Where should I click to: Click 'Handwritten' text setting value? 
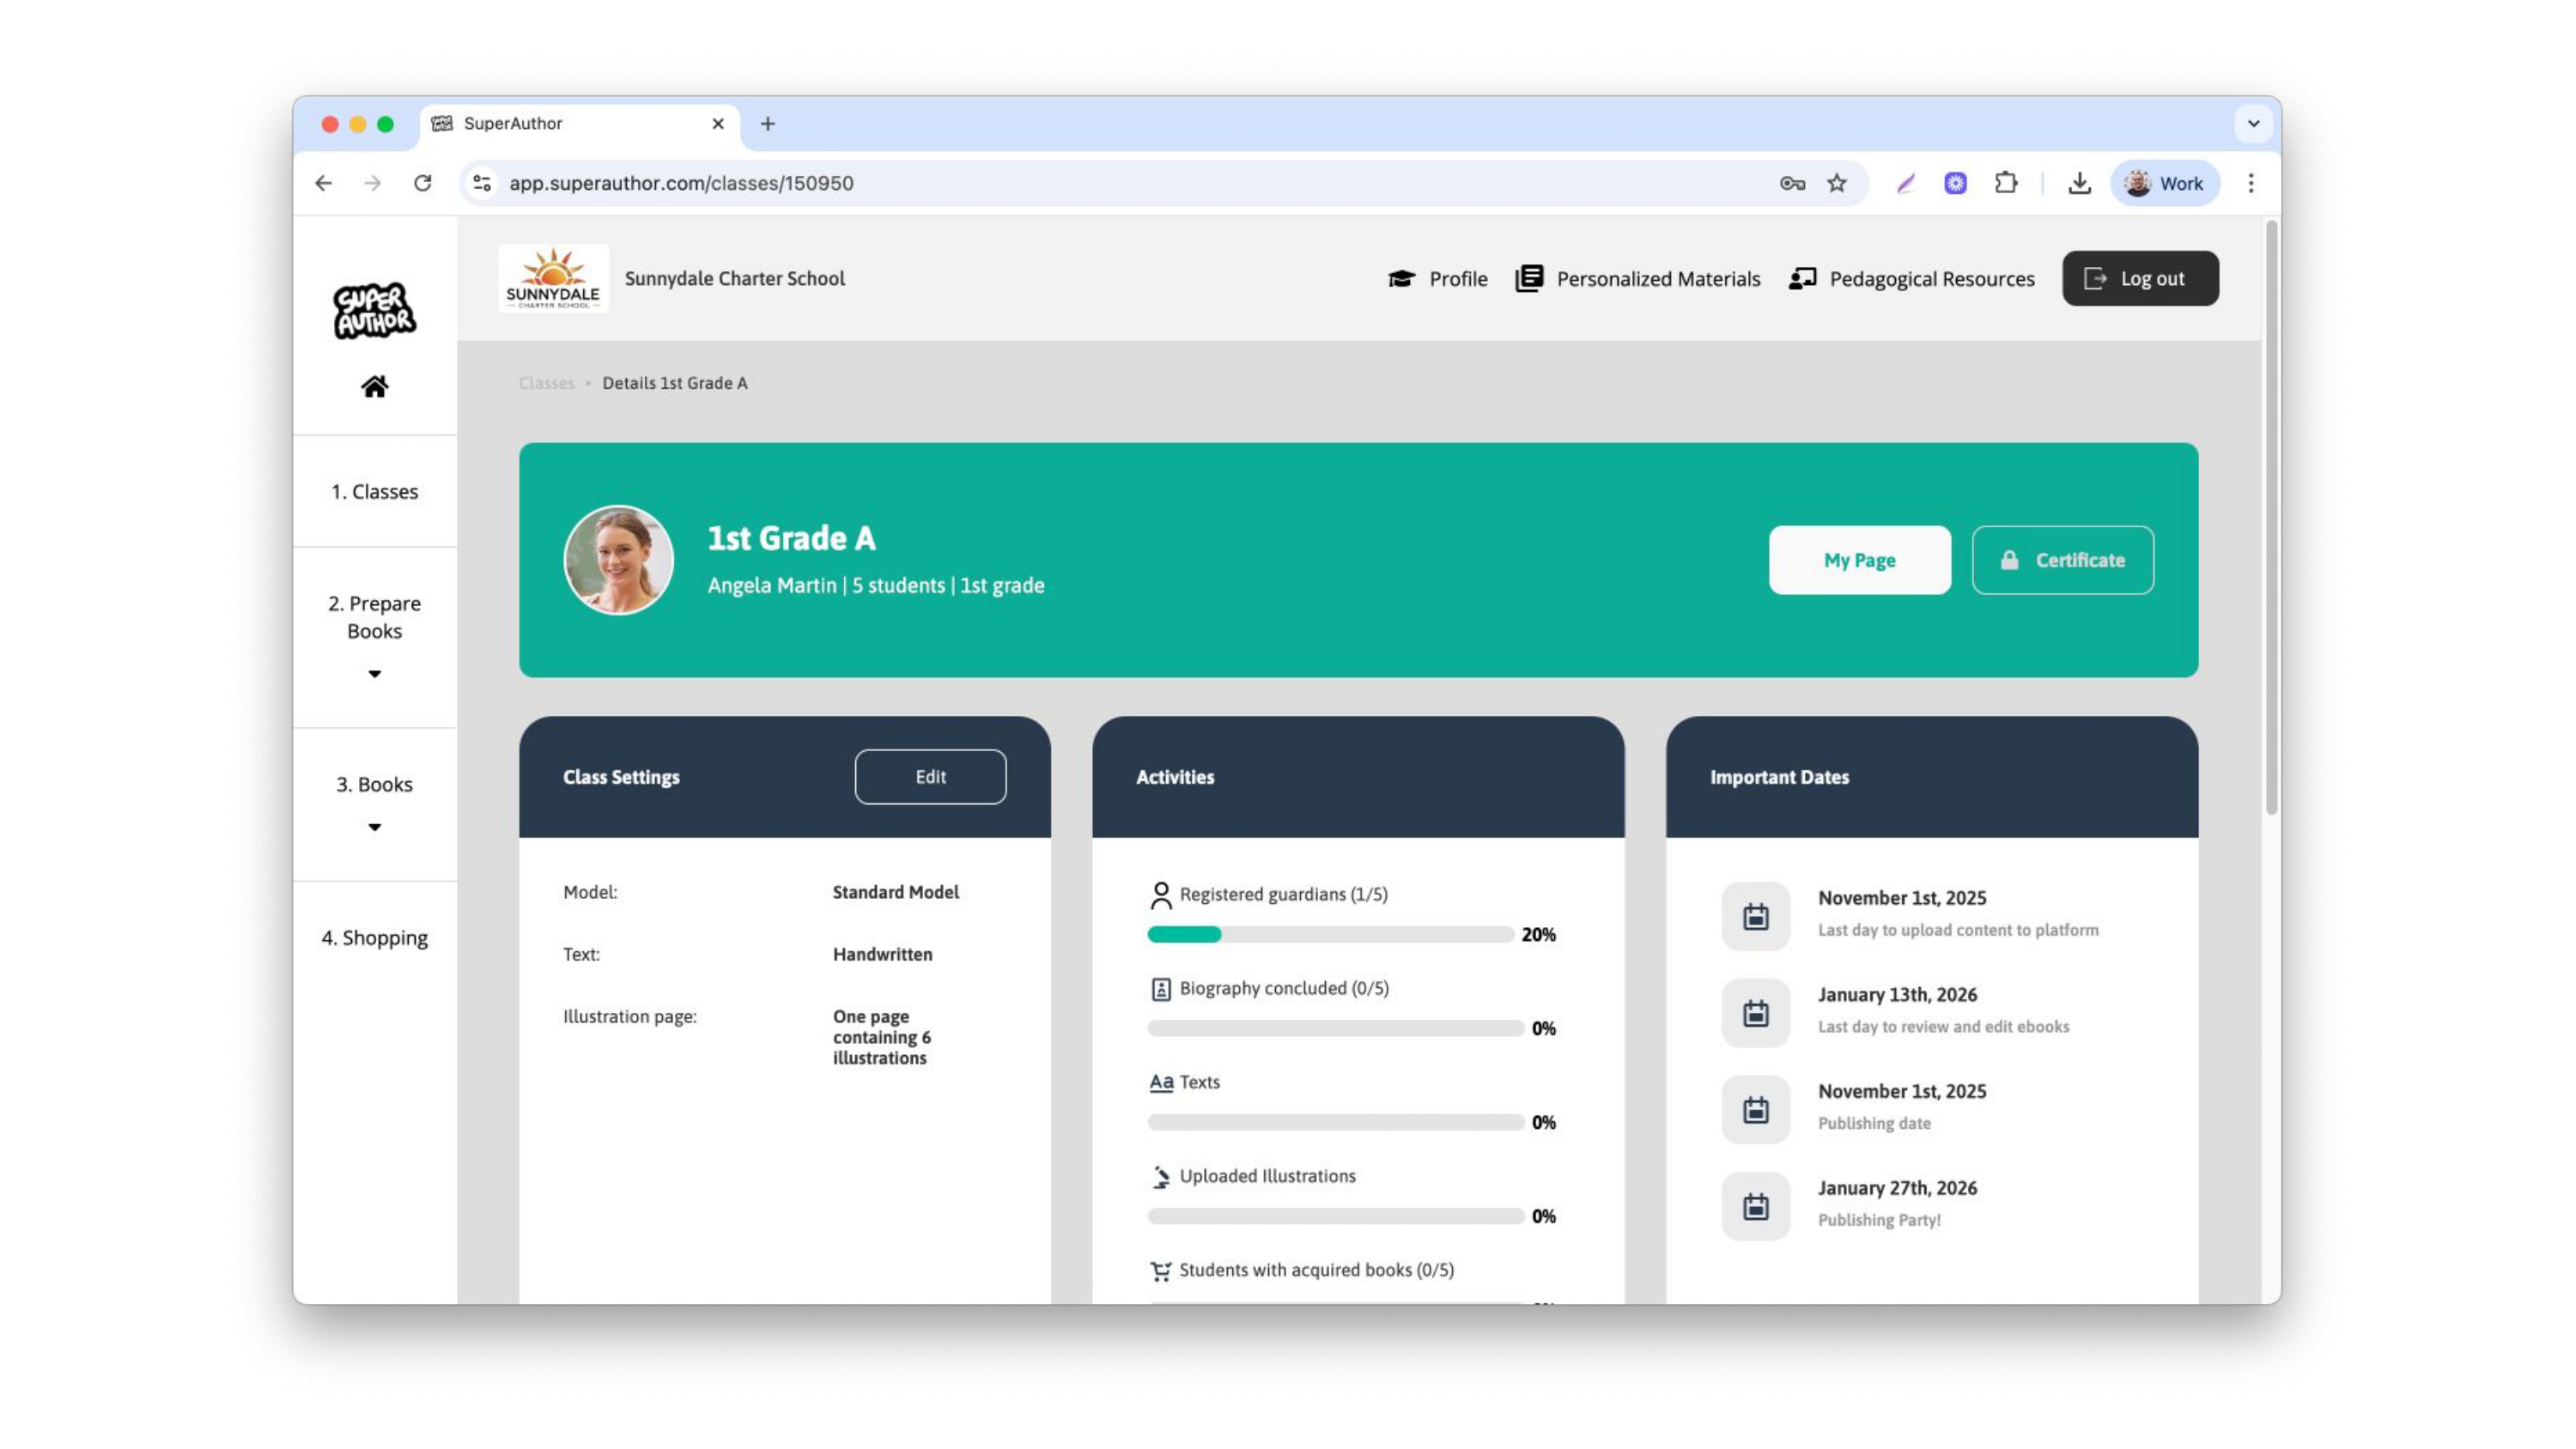click(882, 954)
